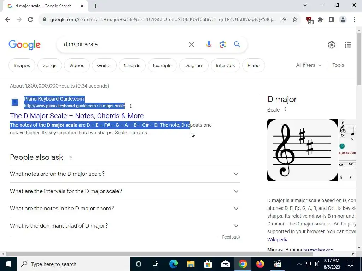Click the taskbar 'Type here to search' box
Screen dimensions: 362x271
click(74, 264)
